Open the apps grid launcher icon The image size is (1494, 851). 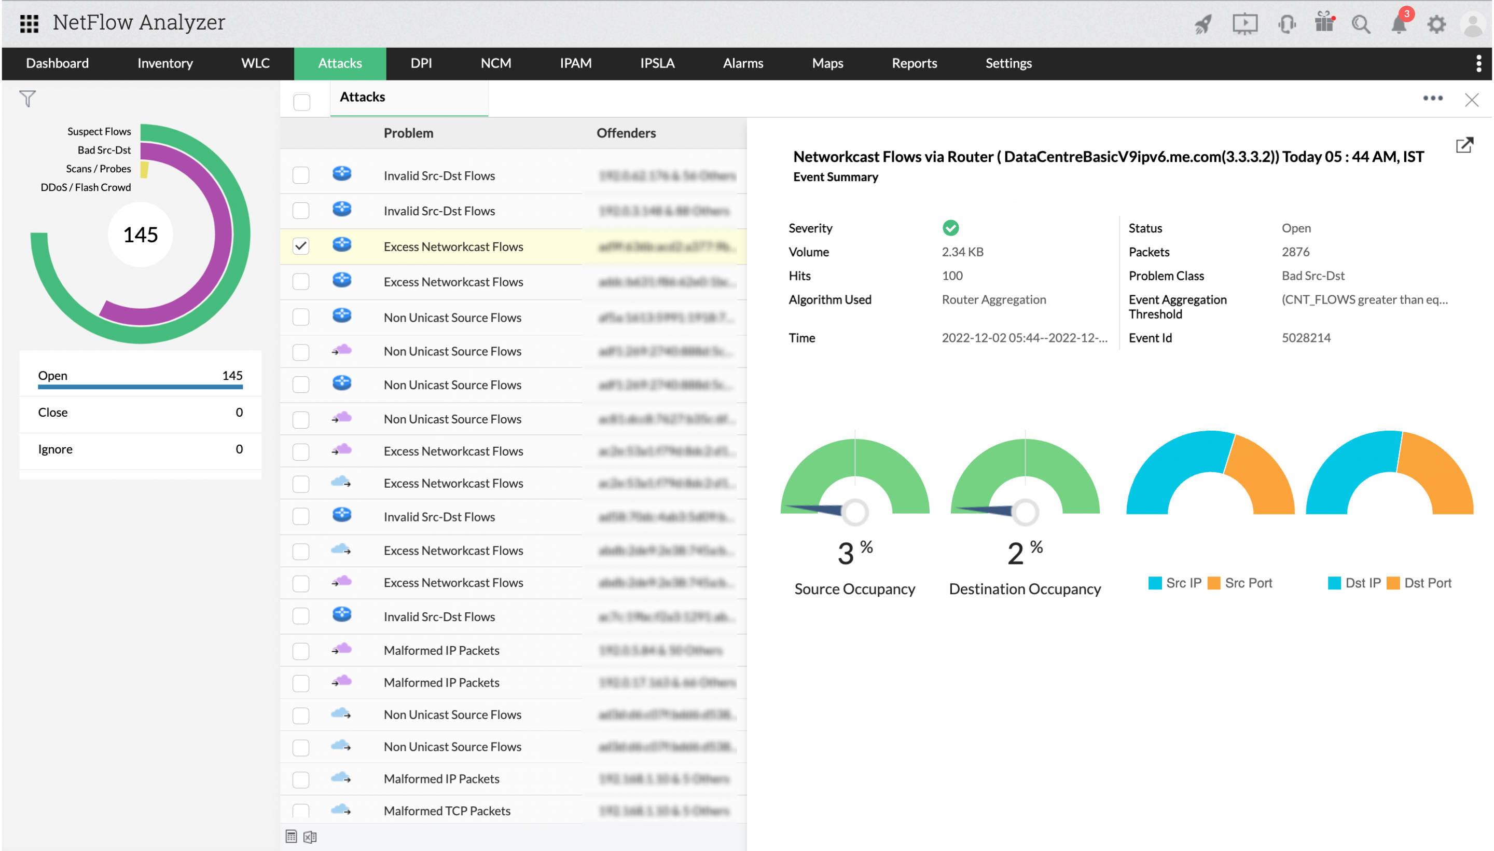click(29, 23)
